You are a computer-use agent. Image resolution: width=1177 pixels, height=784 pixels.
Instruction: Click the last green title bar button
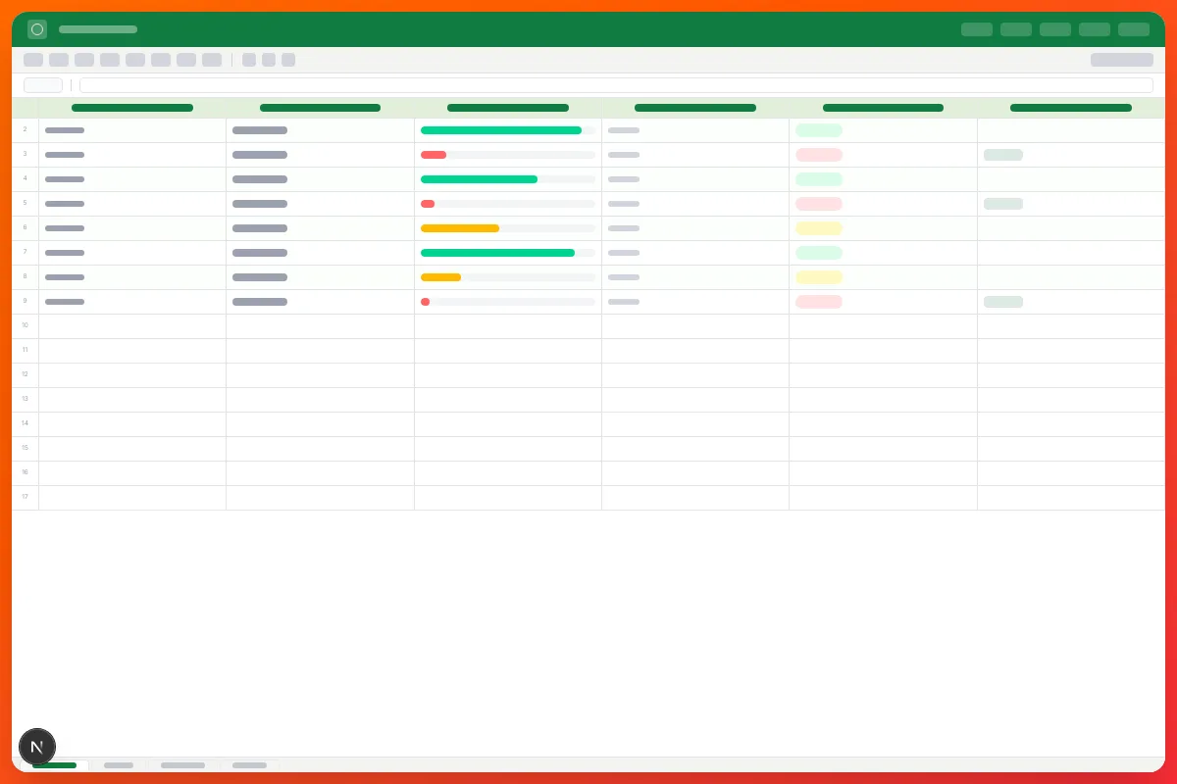click(1134, 29)
